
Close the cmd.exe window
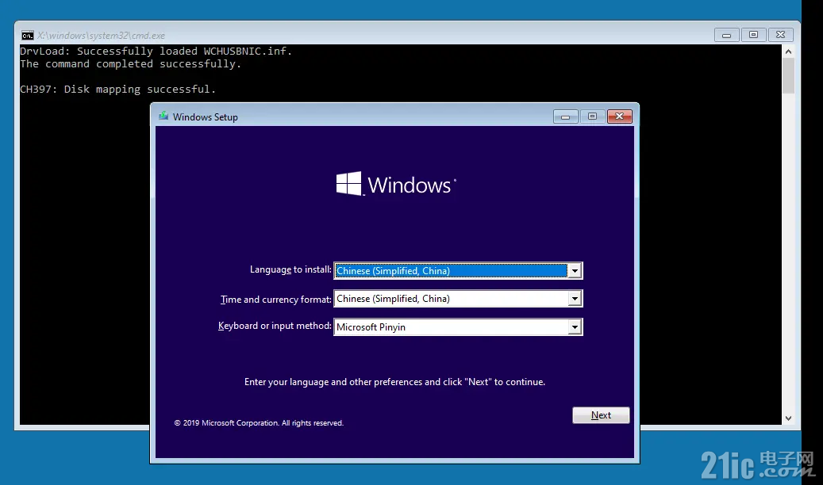(780, 35)
